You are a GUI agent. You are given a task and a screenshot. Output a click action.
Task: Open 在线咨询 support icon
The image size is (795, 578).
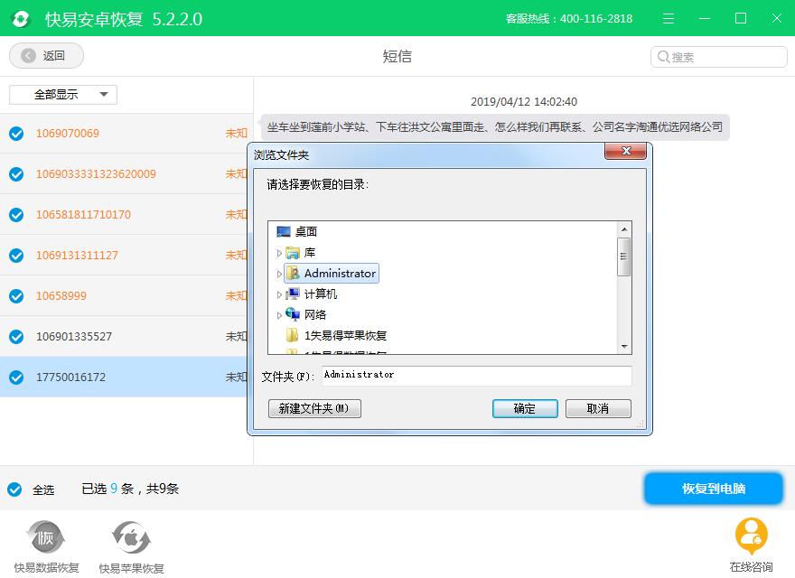(751, 536)
